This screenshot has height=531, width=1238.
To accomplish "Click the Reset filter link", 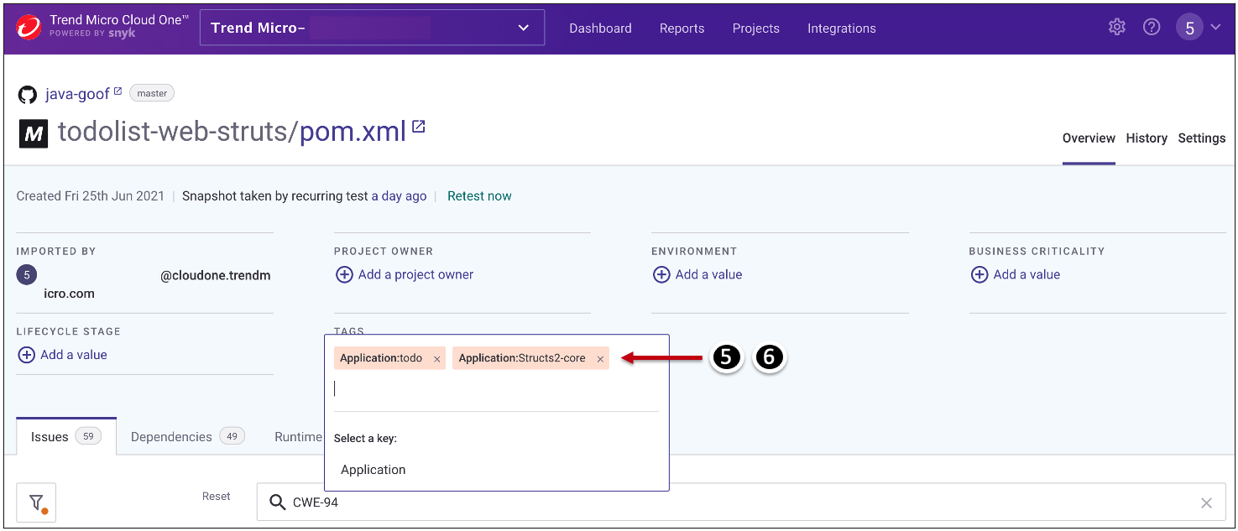I will click(216, 497).
